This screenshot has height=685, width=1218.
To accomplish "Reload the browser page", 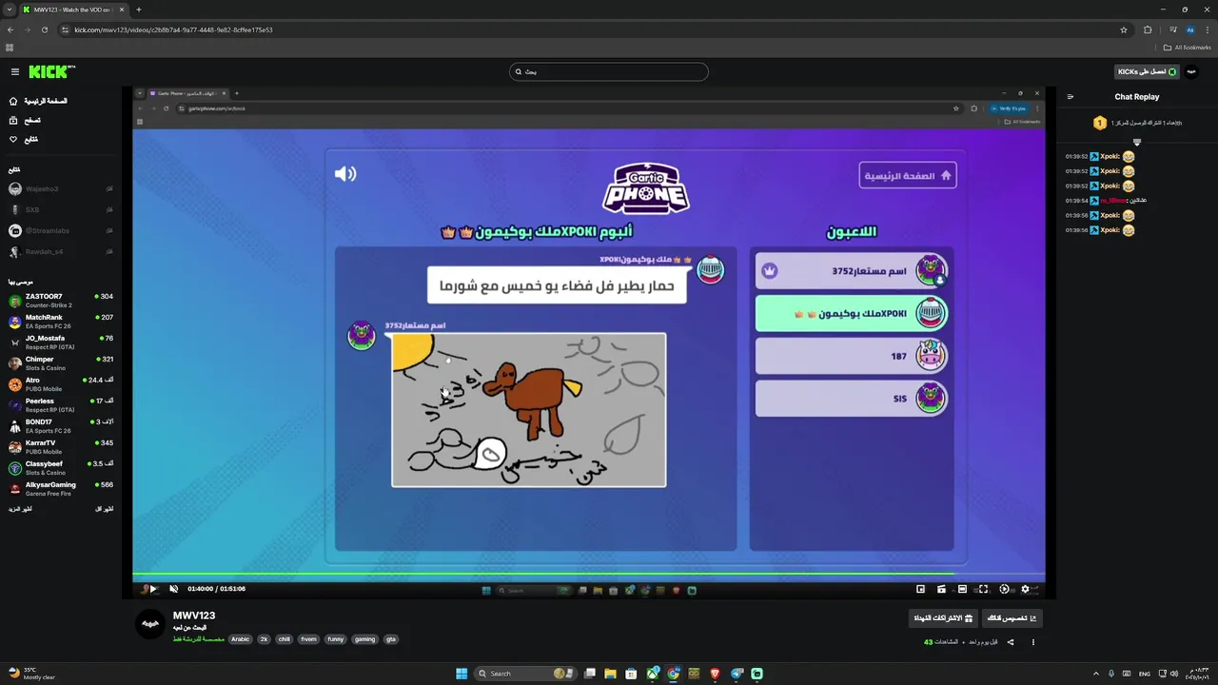I will [45, 29].
